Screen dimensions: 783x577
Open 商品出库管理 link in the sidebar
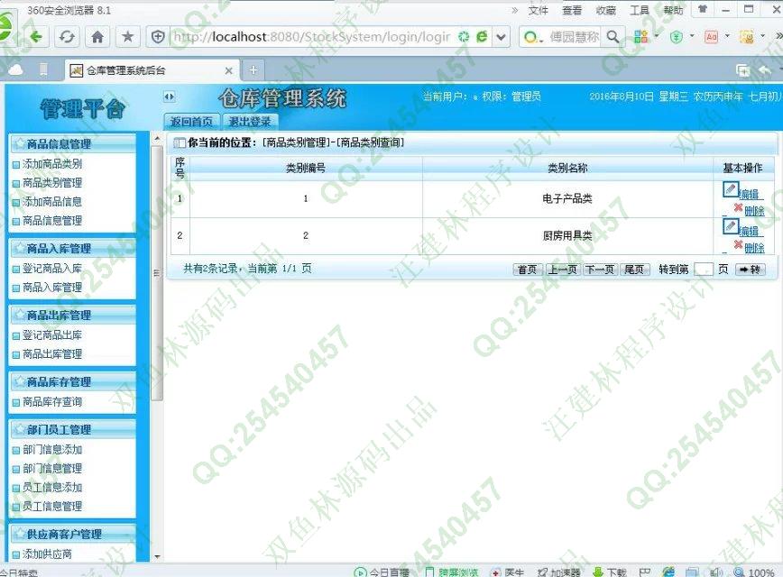(52, 354)
